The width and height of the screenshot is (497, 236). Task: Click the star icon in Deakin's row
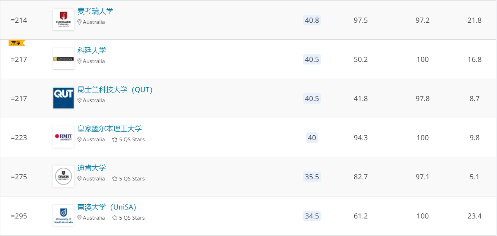coord(115,179)
